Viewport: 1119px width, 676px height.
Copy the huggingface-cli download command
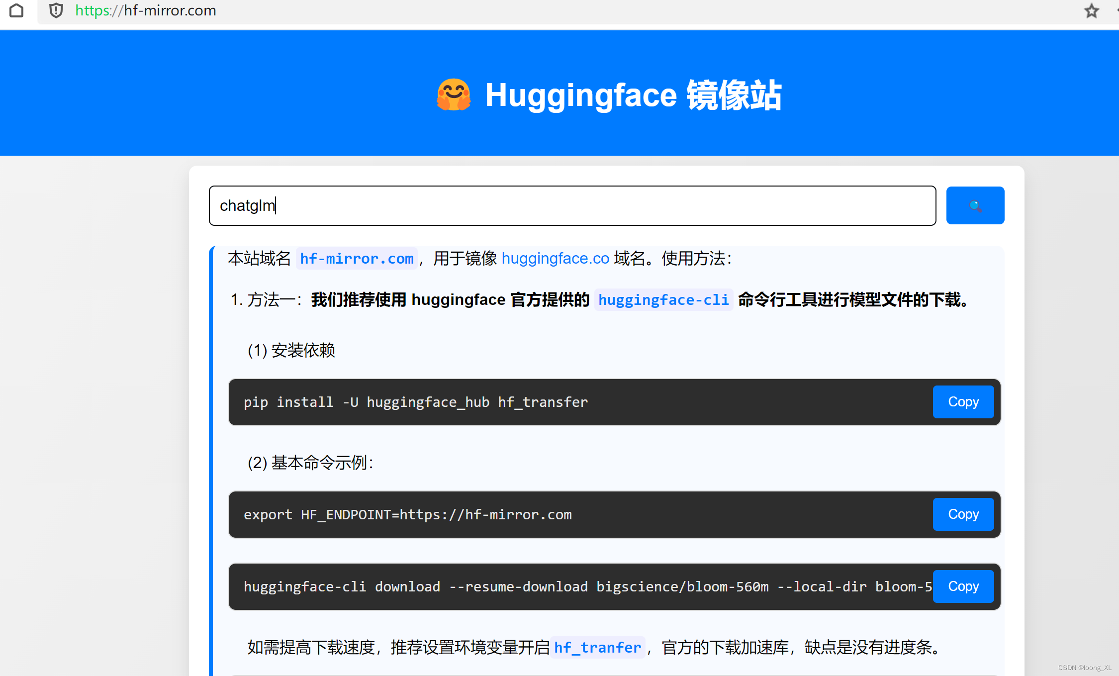tap(962, 586)
